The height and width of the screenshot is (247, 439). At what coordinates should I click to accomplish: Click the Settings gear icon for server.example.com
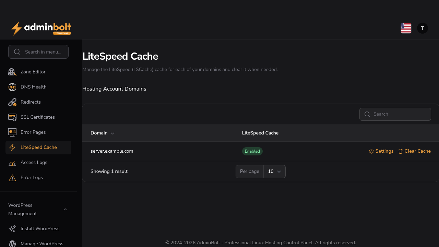371,151
